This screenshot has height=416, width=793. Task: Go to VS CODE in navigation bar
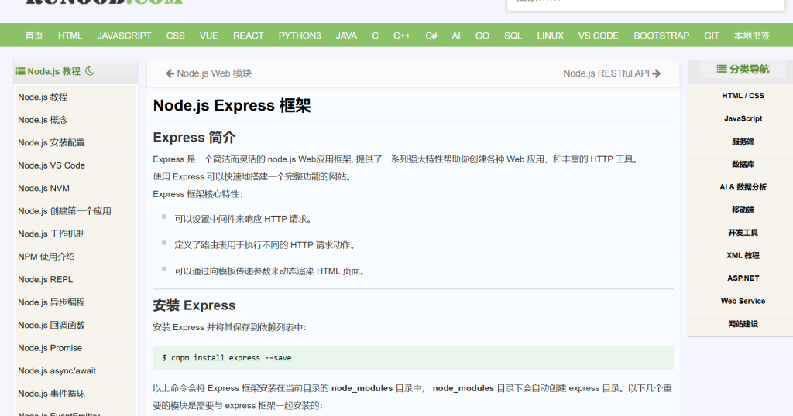coord(598,36)
